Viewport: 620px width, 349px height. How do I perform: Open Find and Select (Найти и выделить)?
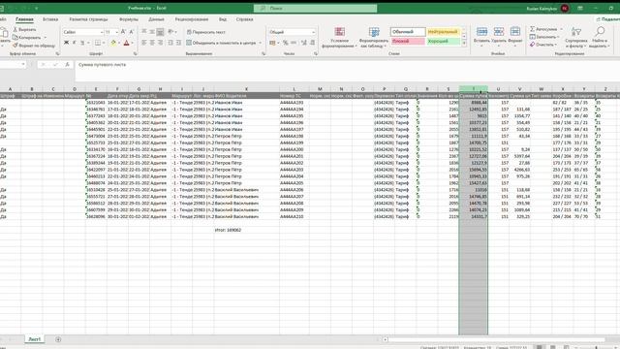(x=600, y=38)
